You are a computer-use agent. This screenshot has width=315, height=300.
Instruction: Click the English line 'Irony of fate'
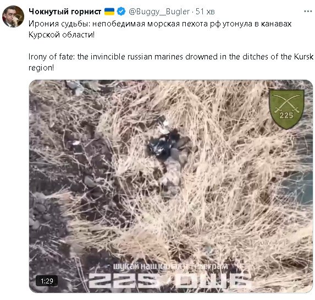[171, 57]
